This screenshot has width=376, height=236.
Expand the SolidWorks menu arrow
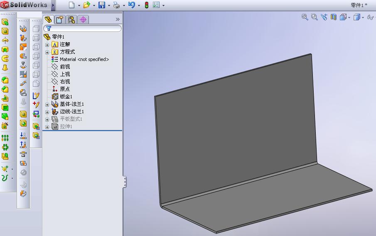(53, 5)
